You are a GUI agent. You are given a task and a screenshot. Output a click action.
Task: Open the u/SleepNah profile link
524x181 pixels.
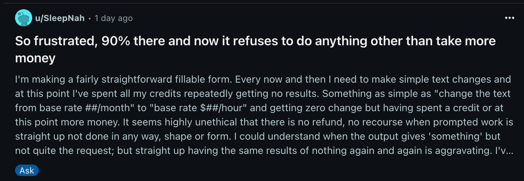point(60,18)
